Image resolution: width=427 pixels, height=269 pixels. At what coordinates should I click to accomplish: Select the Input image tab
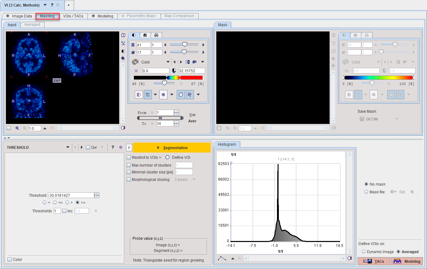click(12, 25)
